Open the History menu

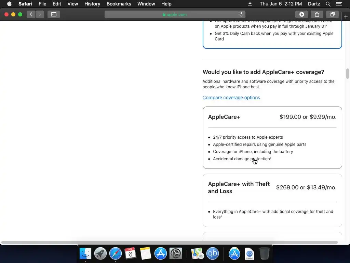tap(92, 4)
